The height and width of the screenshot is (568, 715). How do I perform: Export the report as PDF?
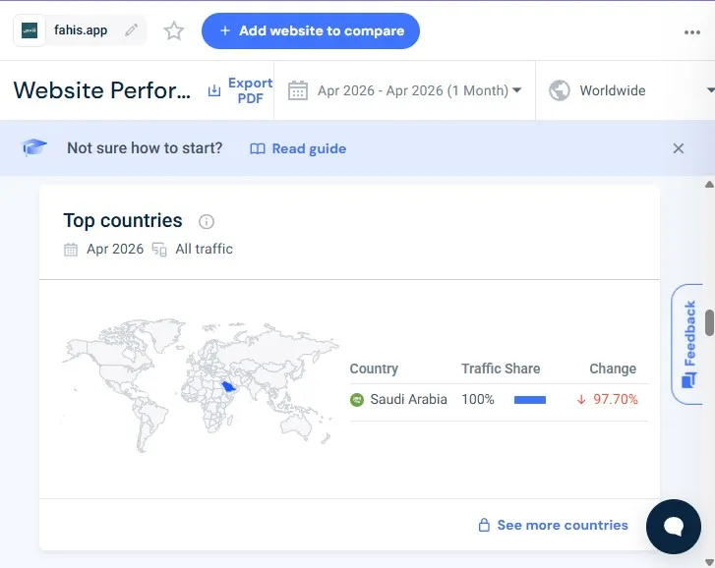240,90
